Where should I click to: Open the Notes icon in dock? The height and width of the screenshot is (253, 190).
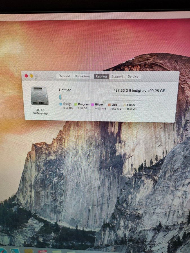click(56, 252)
